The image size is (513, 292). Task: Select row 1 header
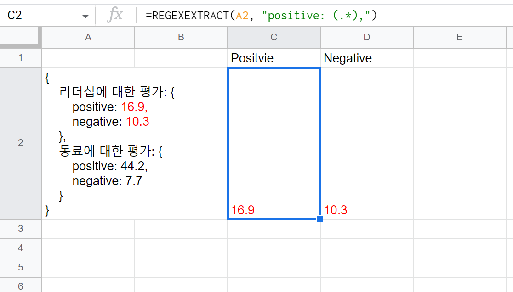click(21, 58)
